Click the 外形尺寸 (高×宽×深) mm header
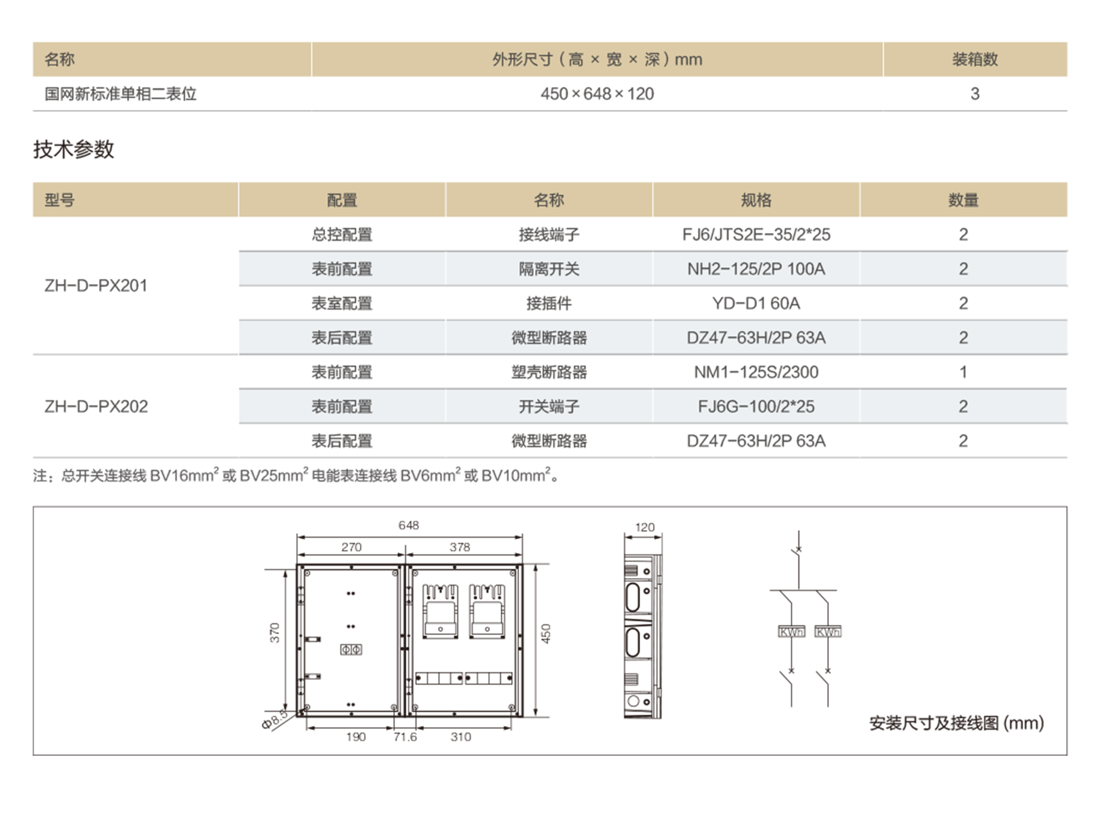This screenshot has width=1100, height=832. pyautogui.click(x=597, y=59)
